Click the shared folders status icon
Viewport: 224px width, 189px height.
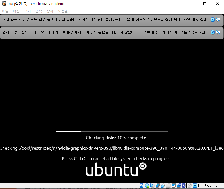click(x=168, y=186)
